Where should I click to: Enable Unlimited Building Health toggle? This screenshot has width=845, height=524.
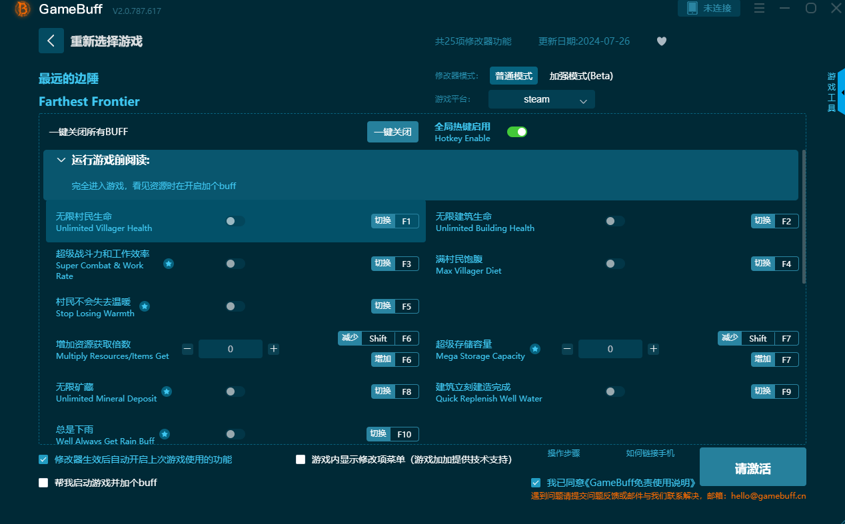pos(615,221)
